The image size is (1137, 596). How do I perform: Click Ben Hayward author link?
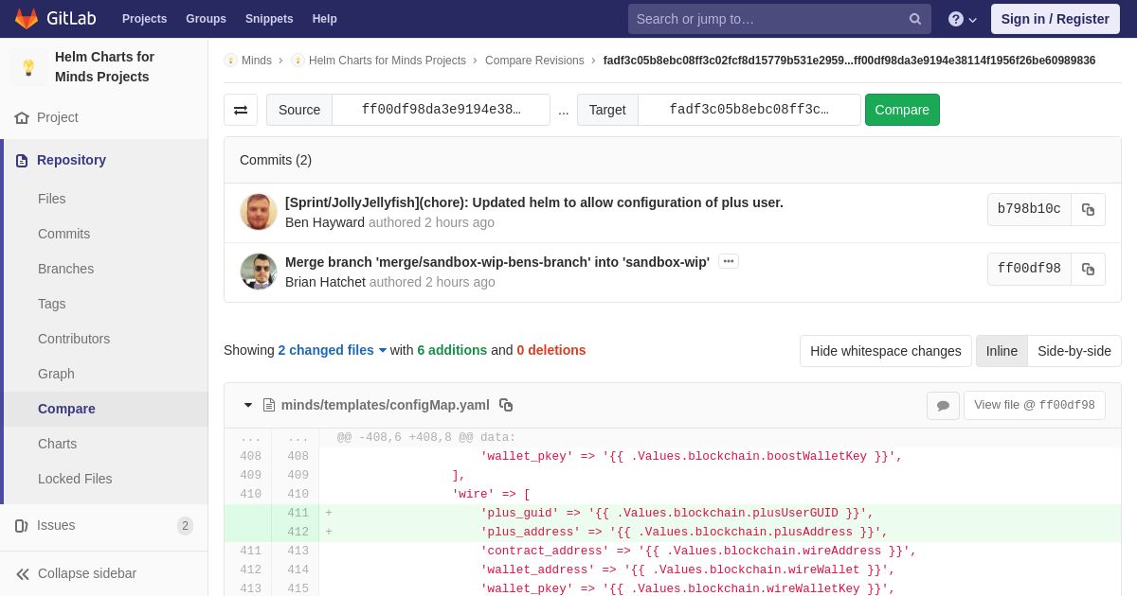[325, 222]
